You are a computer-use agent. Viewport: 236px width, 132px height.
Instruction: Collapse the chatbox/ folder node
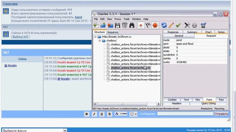coord(100,41)
